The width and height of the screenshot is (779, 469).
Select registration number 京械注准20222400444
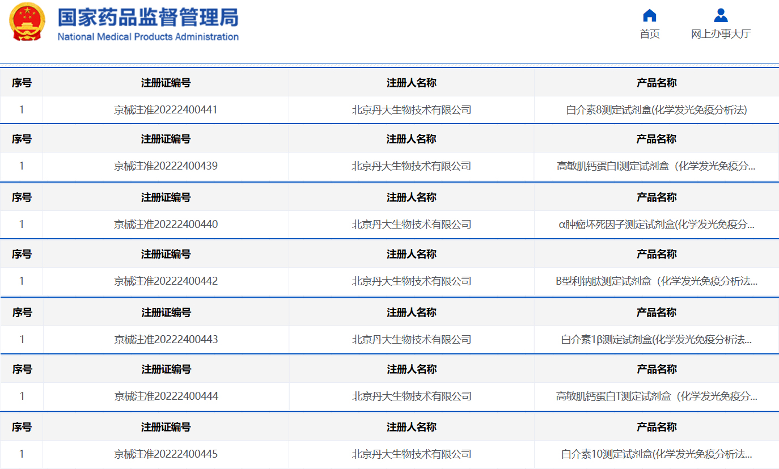click(x=166, y=396)
